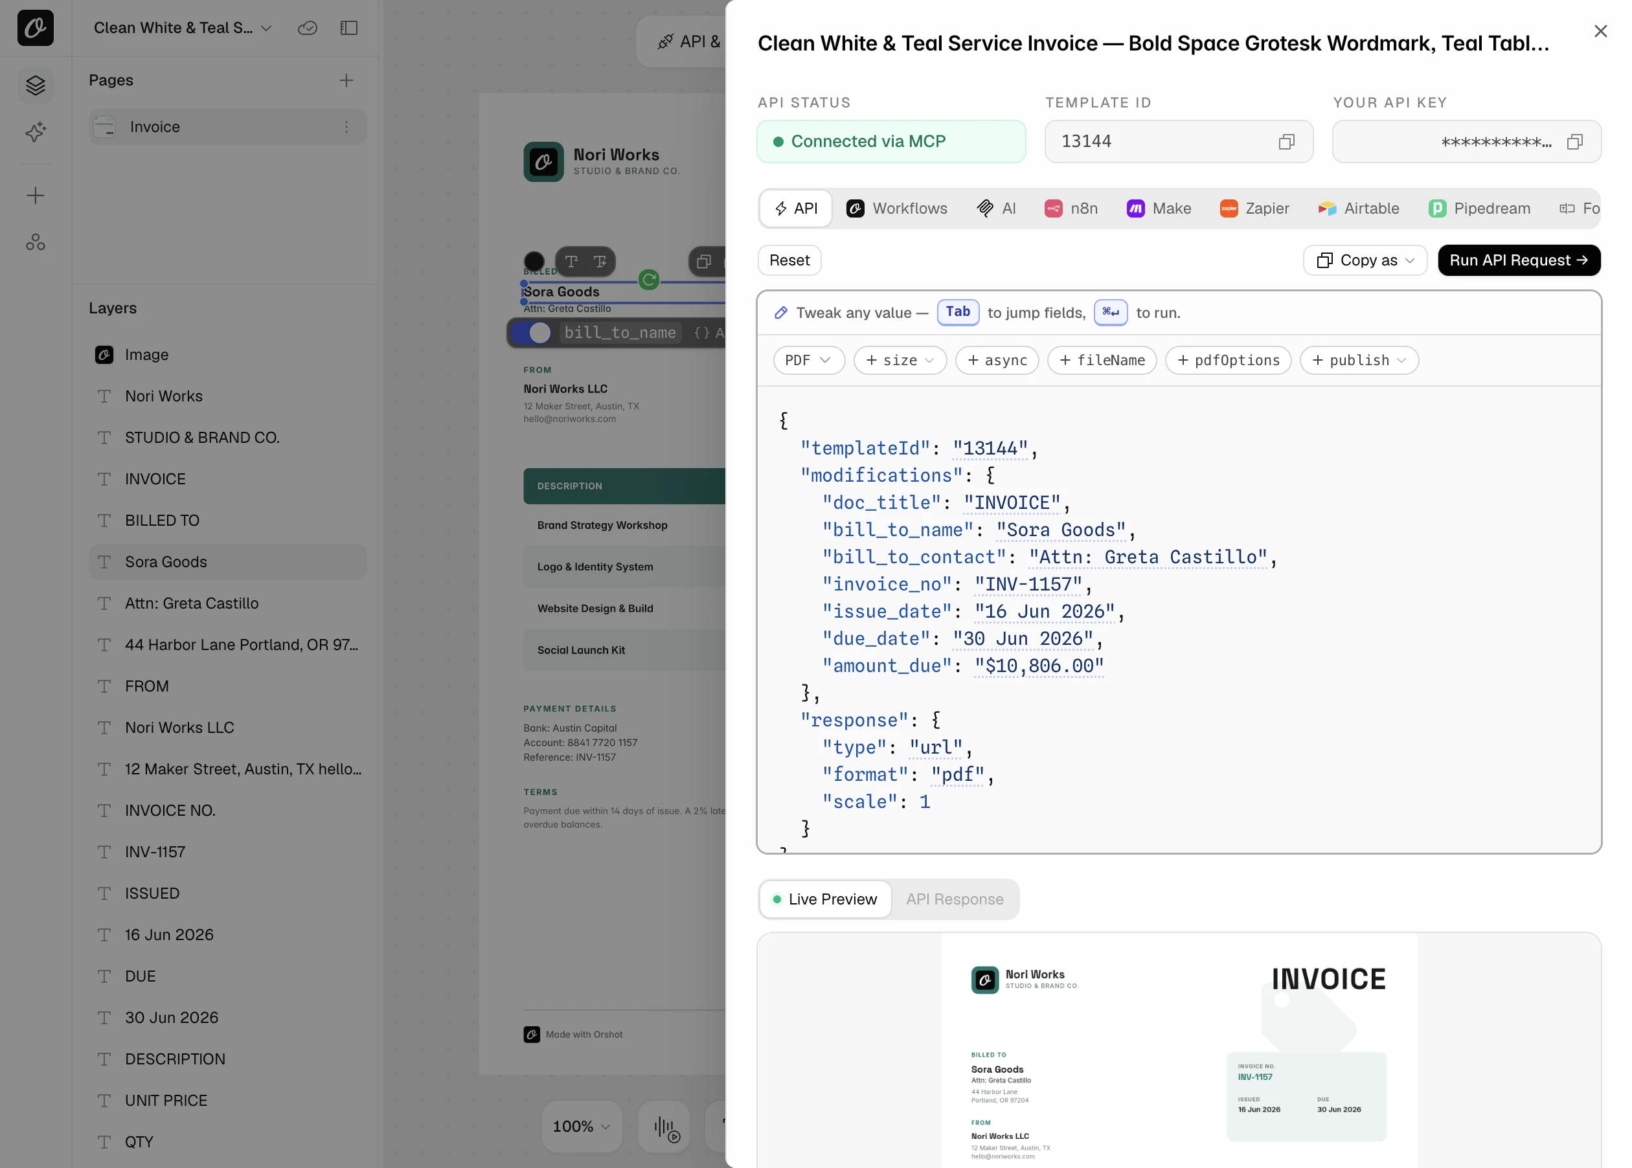This screenshot has height=1168, width=1632.
Task: Click the cloud saved status icon
Action: coord(307,27)
